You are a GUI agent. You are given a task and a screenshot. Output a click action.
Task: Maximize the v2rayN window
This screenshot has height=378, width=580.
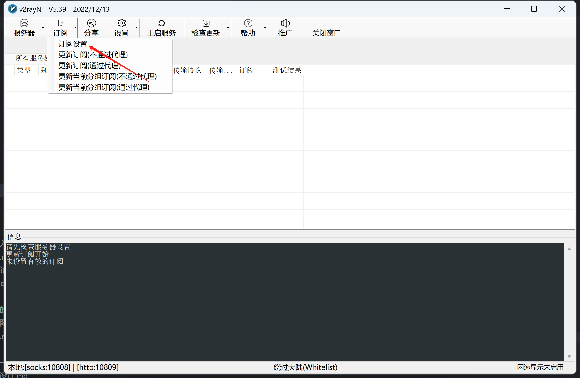pos(534,9)
